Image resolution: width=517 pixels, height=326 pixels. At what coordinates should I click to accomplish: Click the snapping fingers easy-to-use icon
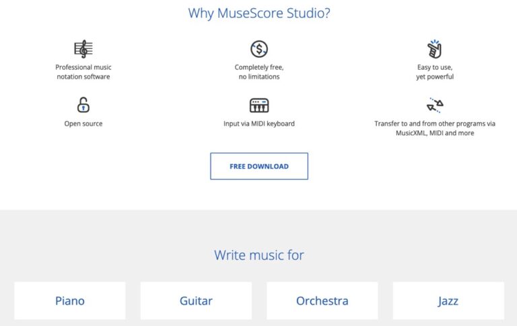click(435, 49)
